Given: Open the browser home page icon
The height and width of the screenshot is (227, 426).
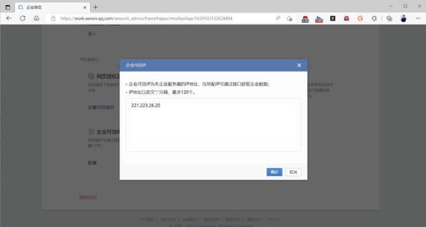Looking at the screenshot, I should (x=36, y=18).
